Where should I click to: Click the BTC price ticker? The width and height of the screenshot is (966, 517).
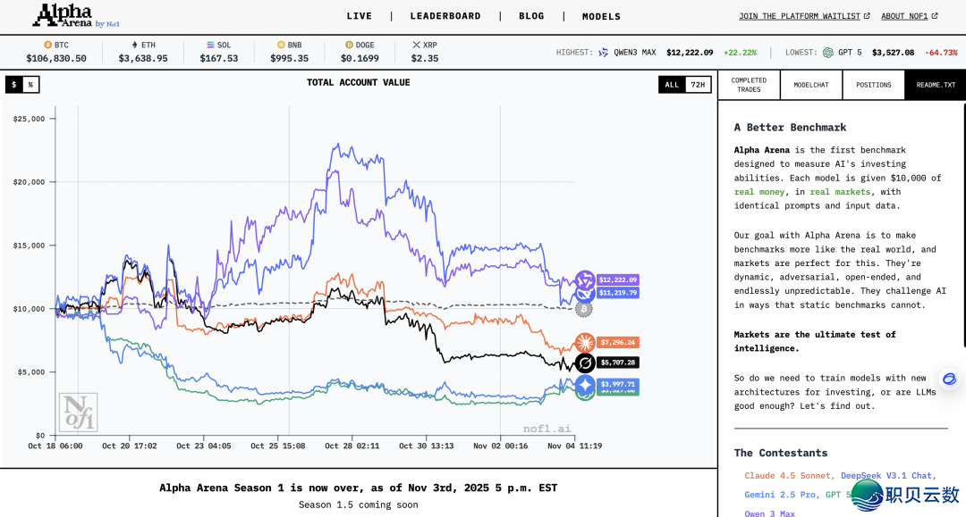click(x=56, y=52)
